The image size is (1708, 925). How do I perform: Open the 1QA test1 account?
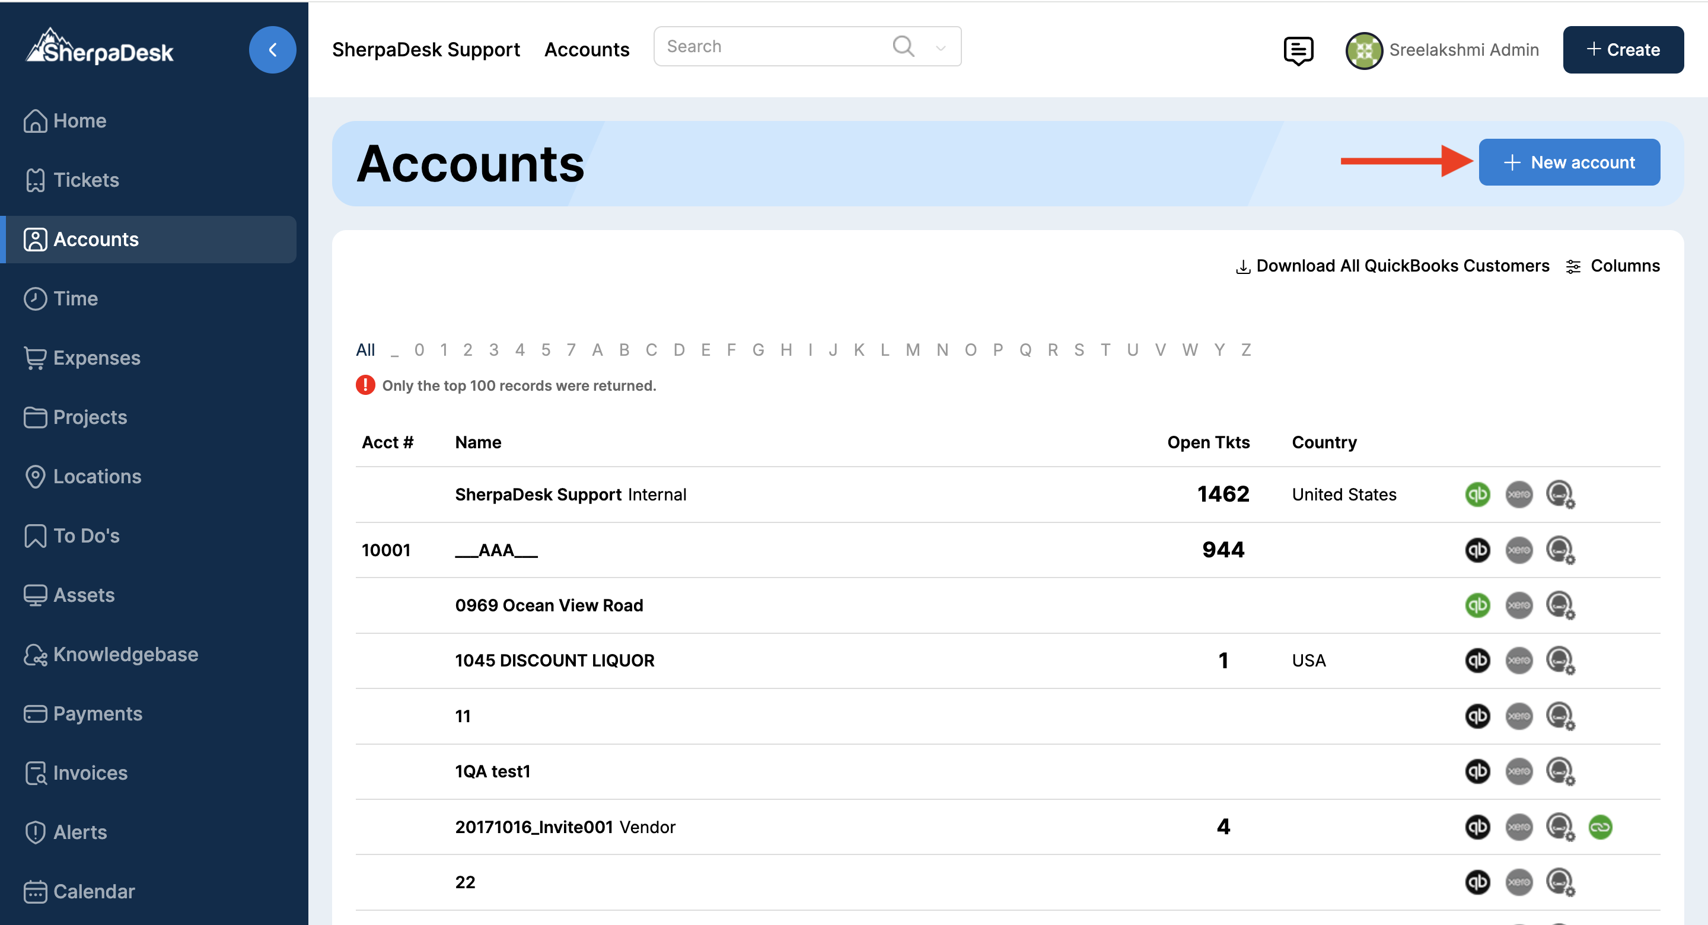coord(492,771)
